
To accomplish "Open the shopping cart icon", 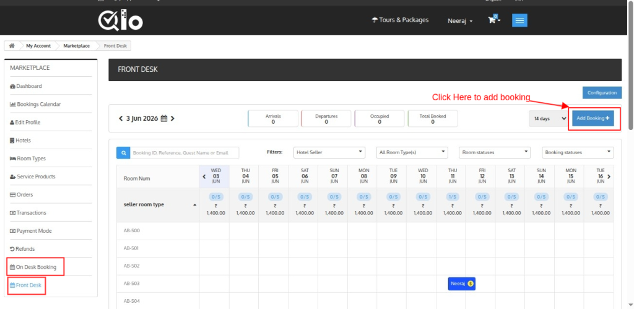I will pos(492,20).
